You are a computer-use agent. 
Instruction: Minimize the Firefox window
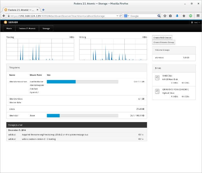pos(185,4)
